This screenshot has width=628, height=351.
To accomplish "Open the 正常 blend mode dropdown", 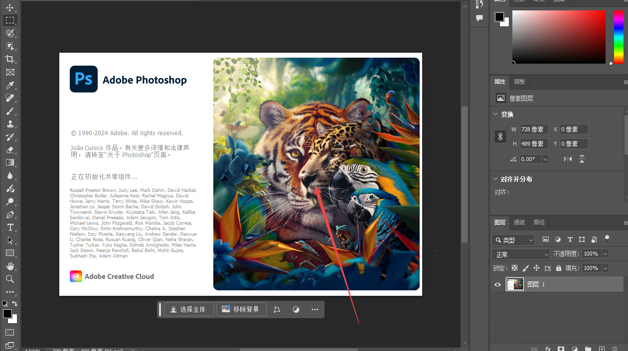I will click(520, 254).
